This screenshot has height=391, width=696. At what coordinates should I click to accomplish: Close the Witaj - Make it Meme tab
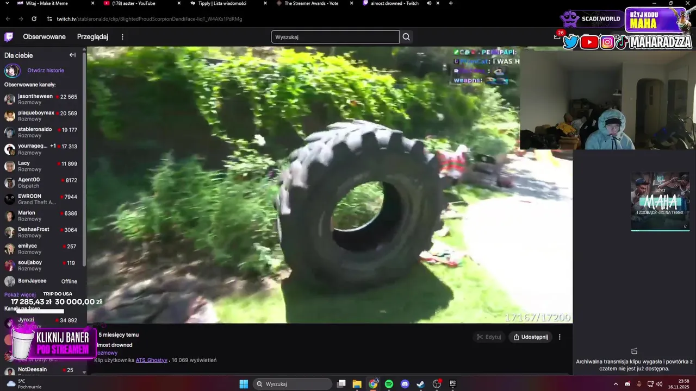[x=92, y=3]
